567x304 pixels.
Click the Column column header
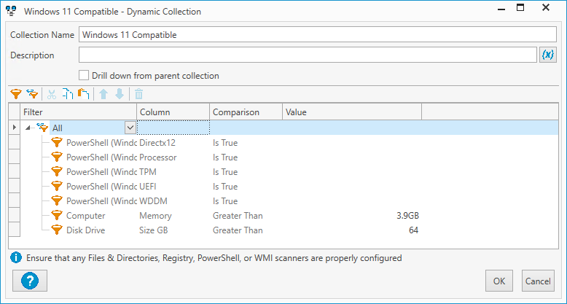pos(173,112)
